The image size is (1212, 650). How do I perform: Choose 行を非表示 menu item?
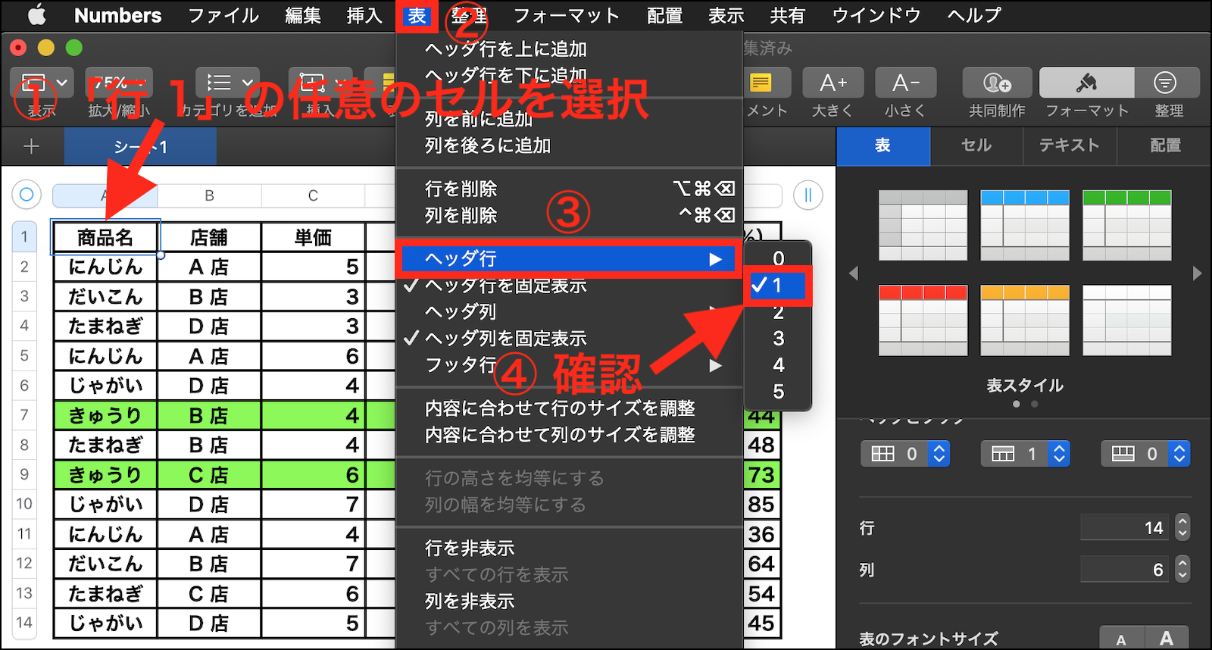[x=569, y=548]
